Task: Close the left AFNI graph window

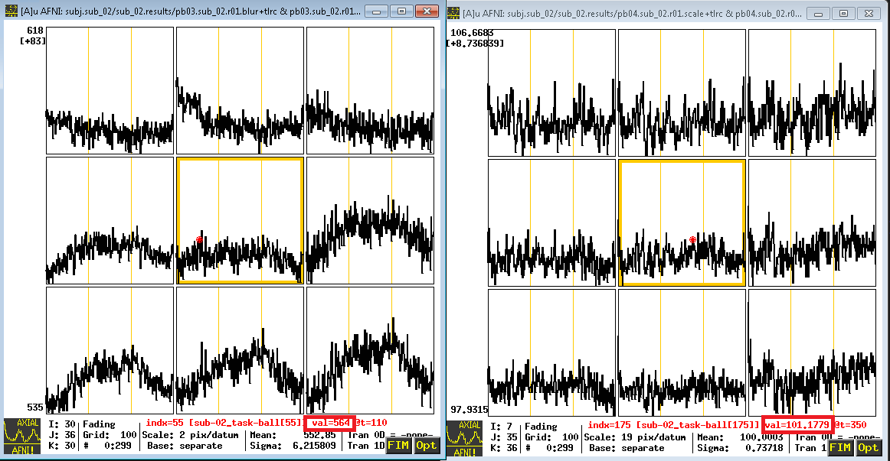Action: tap(427, 11)
